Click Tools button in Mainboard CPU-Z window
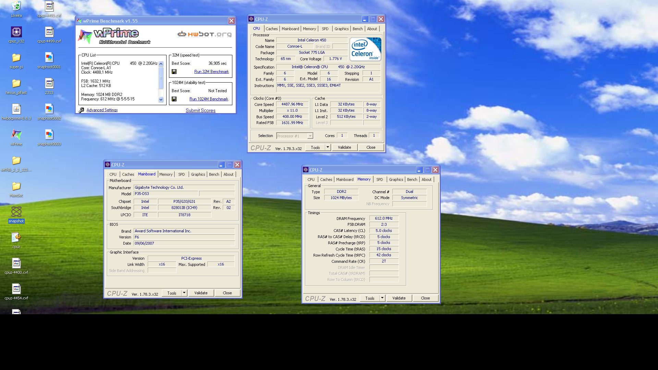 172,293
